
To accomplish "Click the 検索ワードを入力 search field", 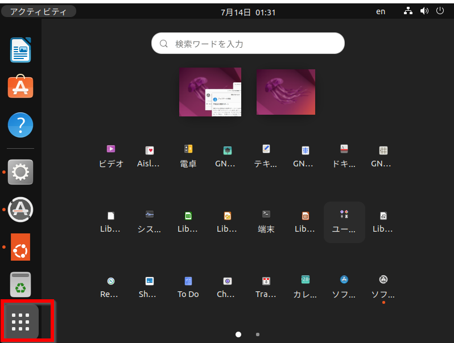I will point(248,43).
